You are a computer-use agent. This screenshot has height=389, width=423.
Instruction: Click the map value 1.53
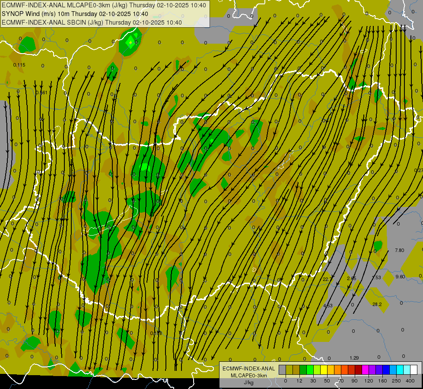pyautogui.click(x=376, y=277)
